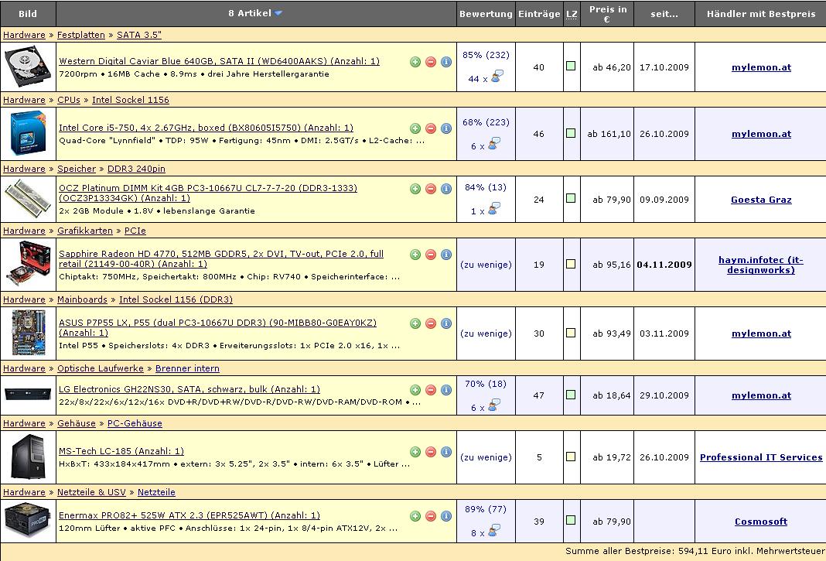Click green plus icon for OCZ Platinum DIMM Kit
The height and width of the screenshot is (561, 826).
click(415, 189)
